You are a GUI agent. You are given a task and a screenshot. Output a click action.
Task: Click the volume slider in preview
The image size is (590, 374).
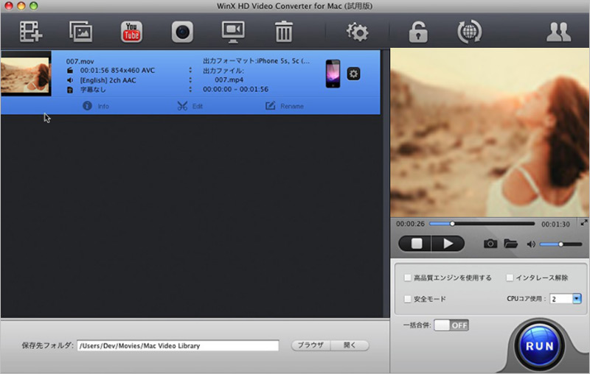point(560,244)
